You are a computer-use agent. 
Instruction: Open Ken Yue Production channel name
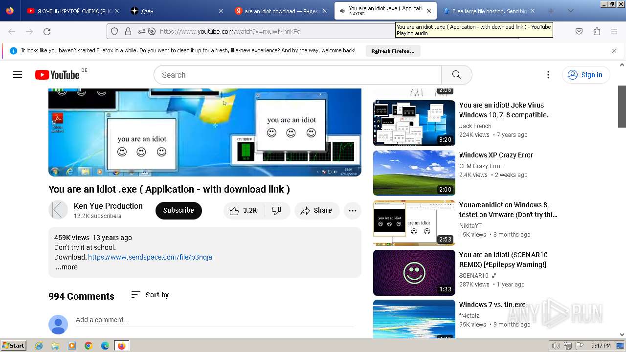point(108,206)
